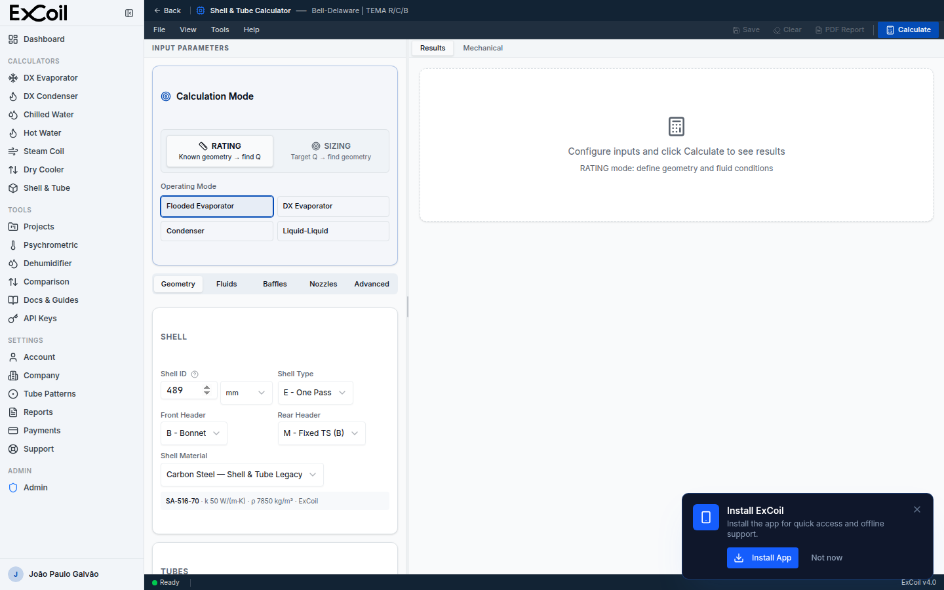Switch to the Baffles tab

[275, 284]
